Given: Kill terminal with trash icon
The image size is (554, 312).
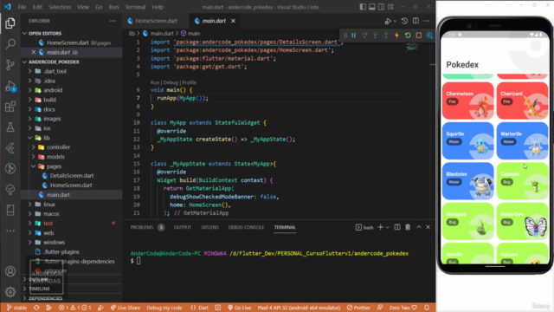Looking at the screenshot, I should pos(408,227).
